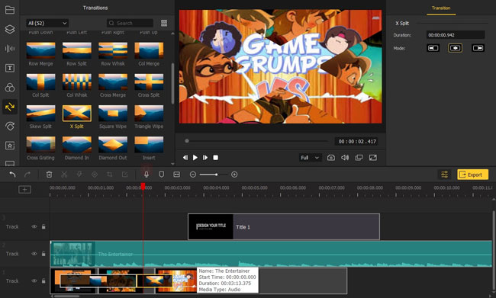The height and width of the screenshot is (298, 496).
Task: Click the red playhead marker on ruler
Action: click(x=143, y=186)
